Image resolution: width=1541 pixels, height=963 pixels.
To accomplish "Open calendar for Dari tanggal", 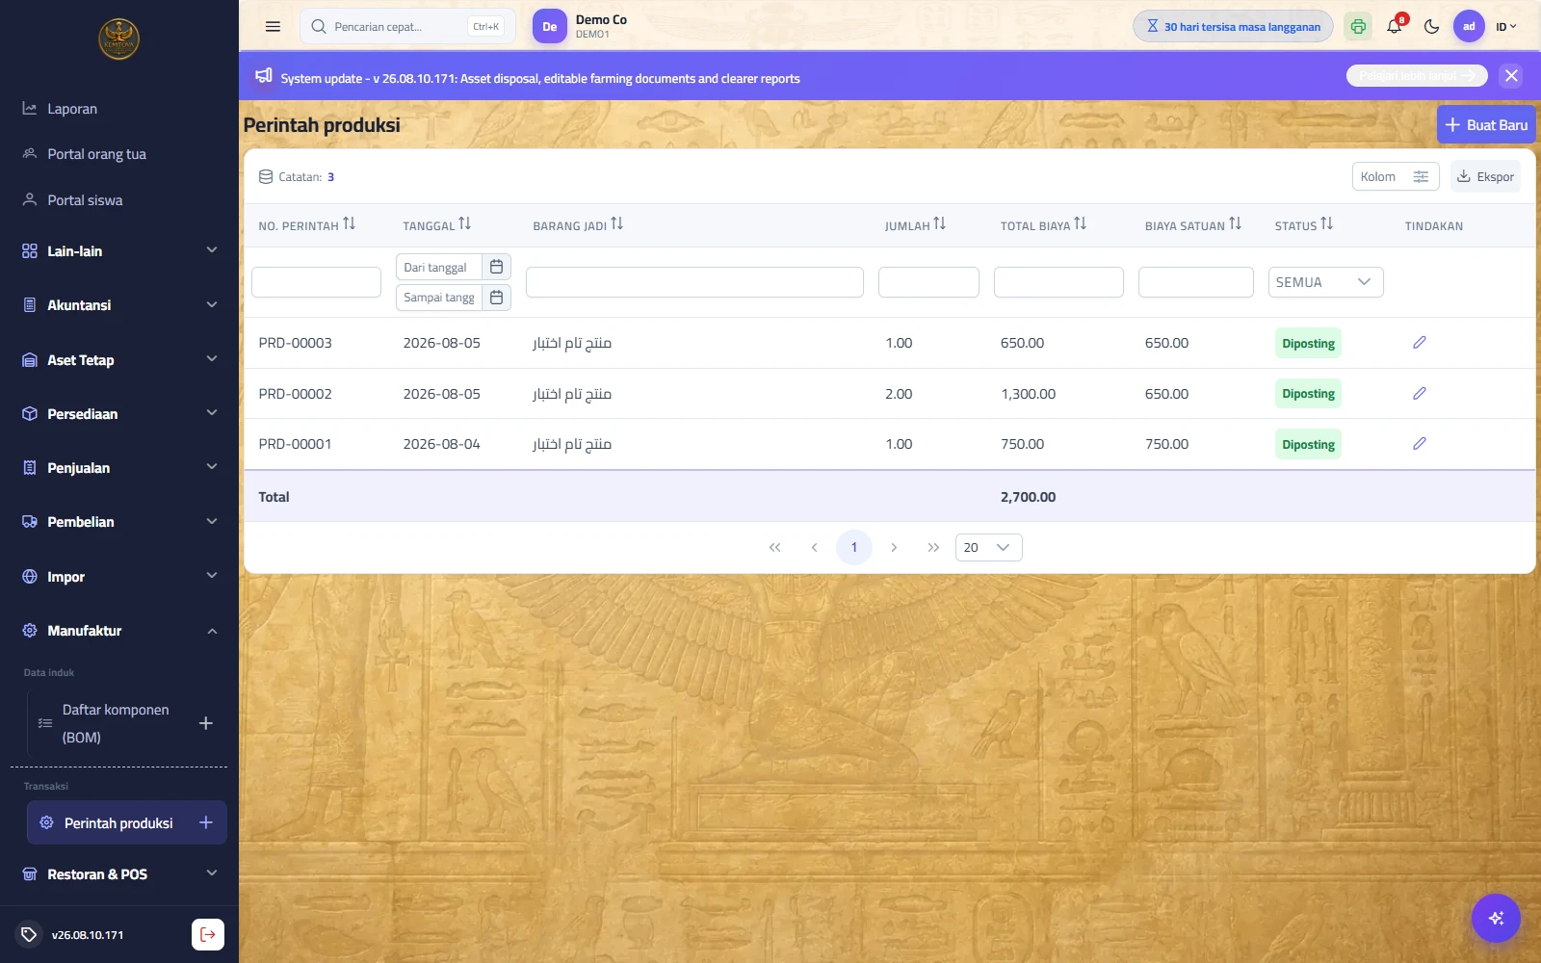I will pos(496,267).
